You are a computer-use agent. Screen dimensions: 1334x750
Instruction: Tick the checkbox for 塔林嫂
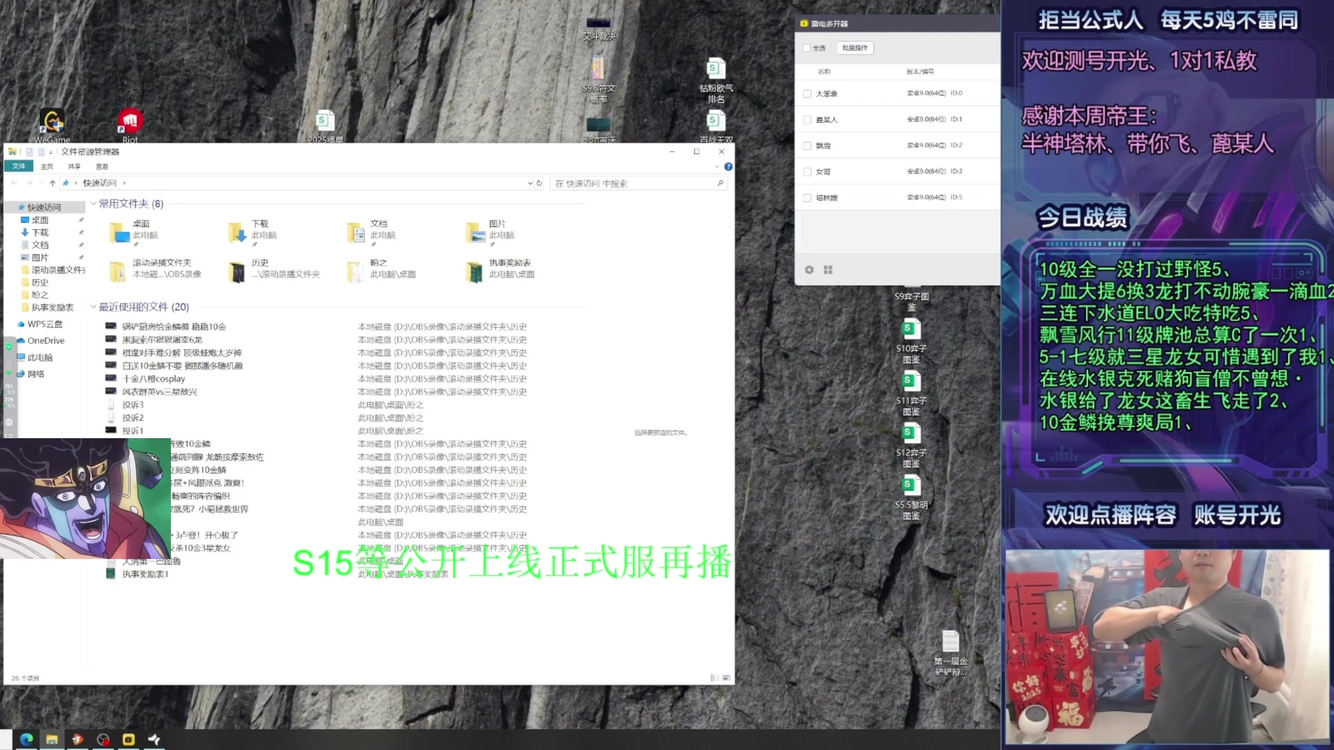(x=807, y=198)
